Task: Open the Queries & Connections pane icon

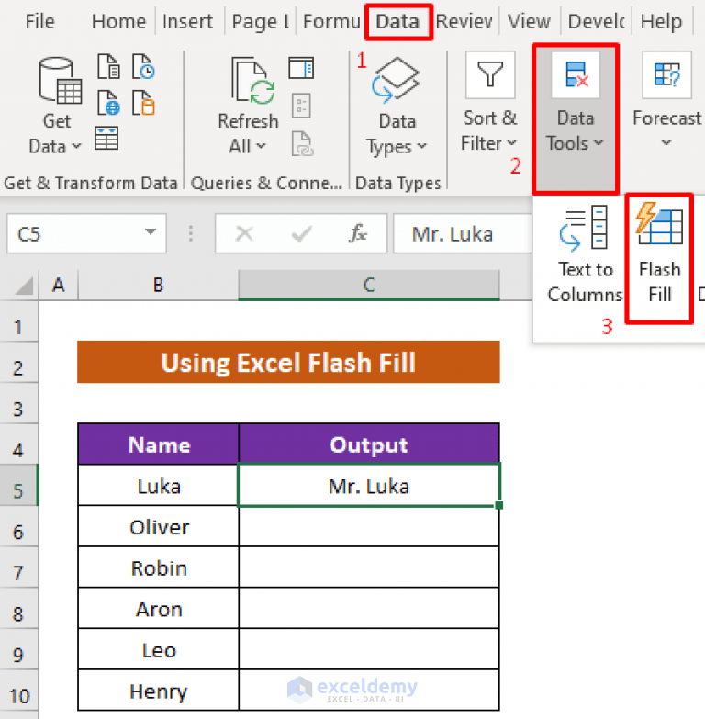Action: pos(301,68)
